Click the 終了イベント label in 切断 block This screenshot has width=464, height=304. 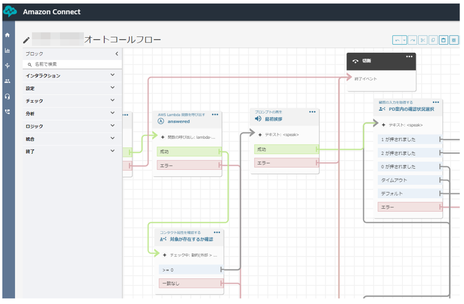click(x=366, y=79)
